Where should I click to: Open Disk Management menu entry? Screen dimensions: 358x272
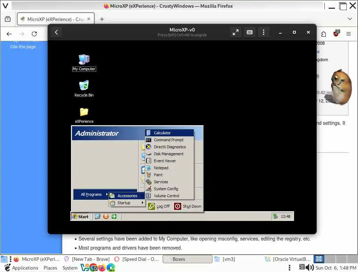click(170, 154)
